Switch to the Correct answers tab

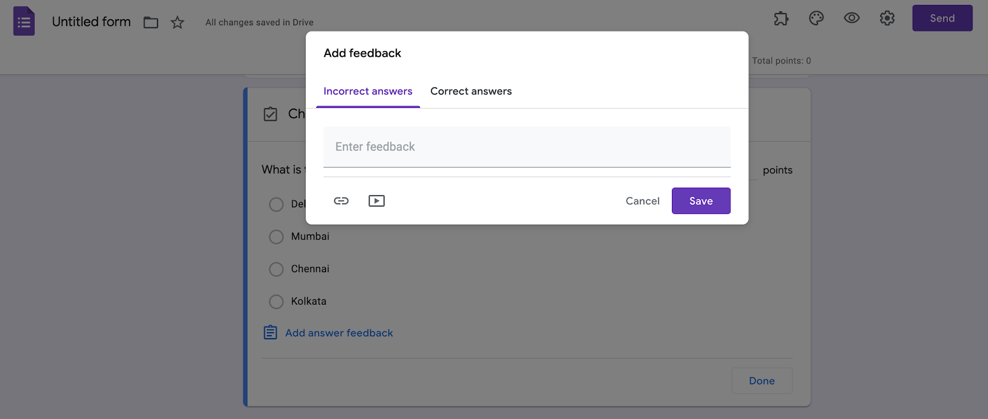click(x=471, y=91)
